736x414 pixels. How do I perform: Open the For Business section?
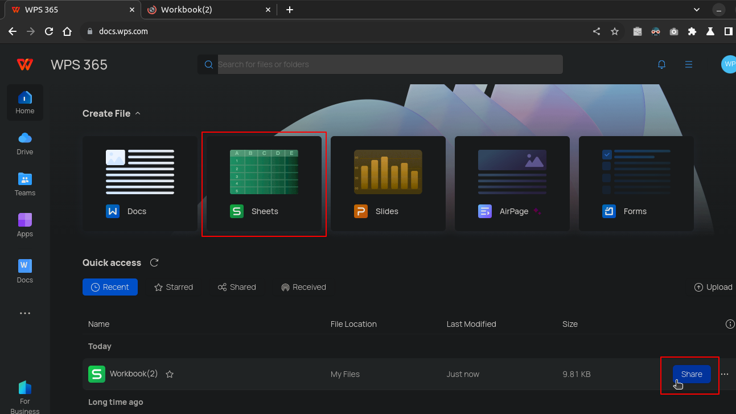[x=25, y=396]
